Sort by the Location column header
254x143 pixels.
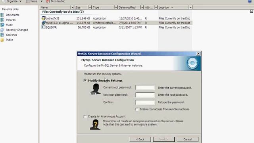(x=173, y=8)
